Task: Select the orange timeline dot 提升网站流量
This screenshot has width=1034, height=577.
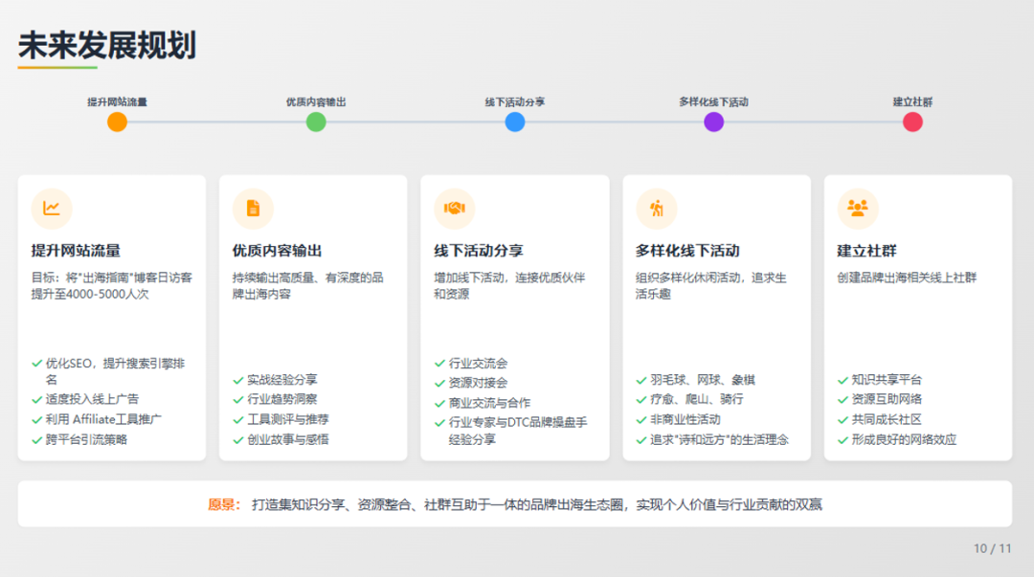Action: point(118,122)
